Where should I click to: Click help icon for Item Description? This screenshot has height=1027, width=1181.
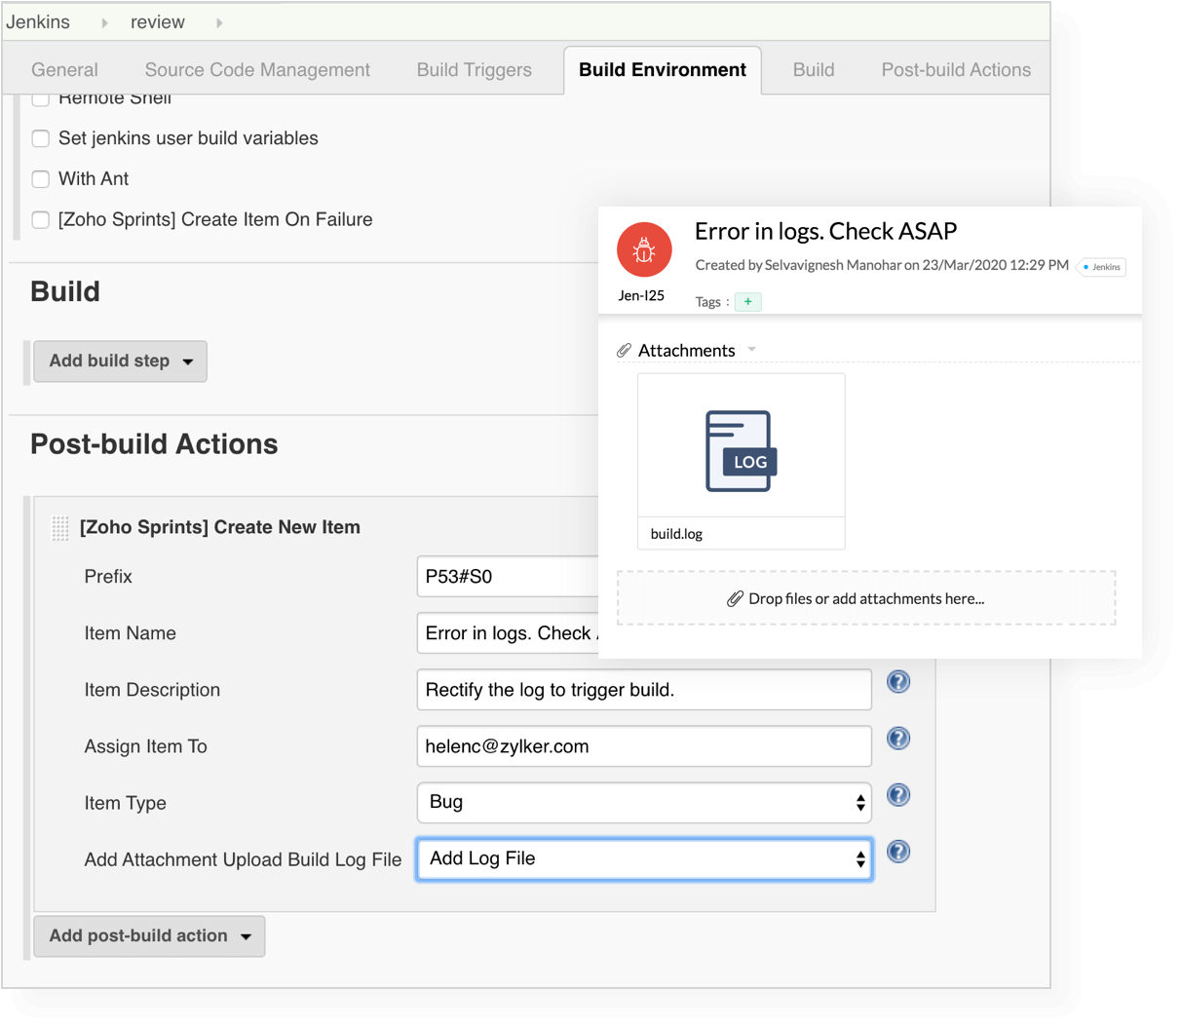898,682
